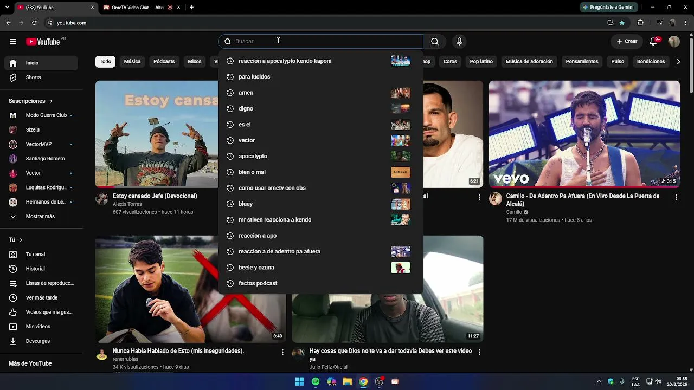Screen dimensions: 694x390
Task: Choose suggestion 'mr stiven reacciona a kendo'
Action: coord(320,220)
